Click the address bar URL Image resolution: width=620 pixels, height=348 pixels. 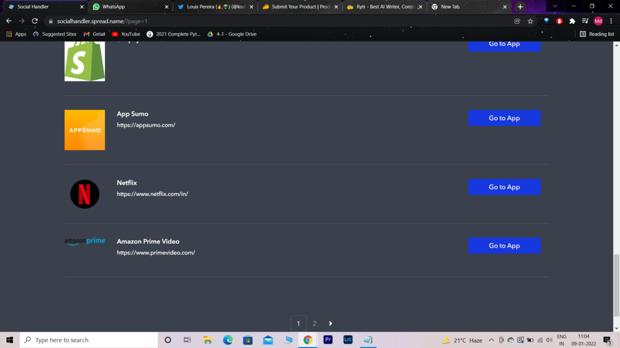coord(102,22)
